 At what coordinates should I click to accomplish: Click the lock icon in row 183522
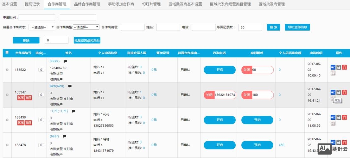[339, 67]
